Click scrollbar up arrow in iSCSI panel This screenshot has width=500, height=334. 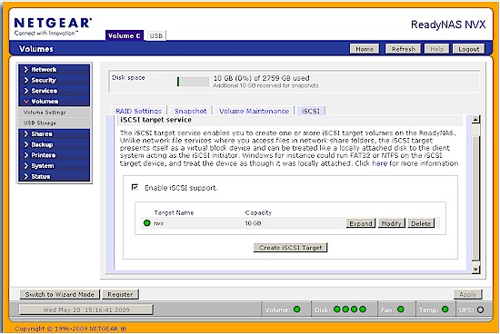click(475, 120)
